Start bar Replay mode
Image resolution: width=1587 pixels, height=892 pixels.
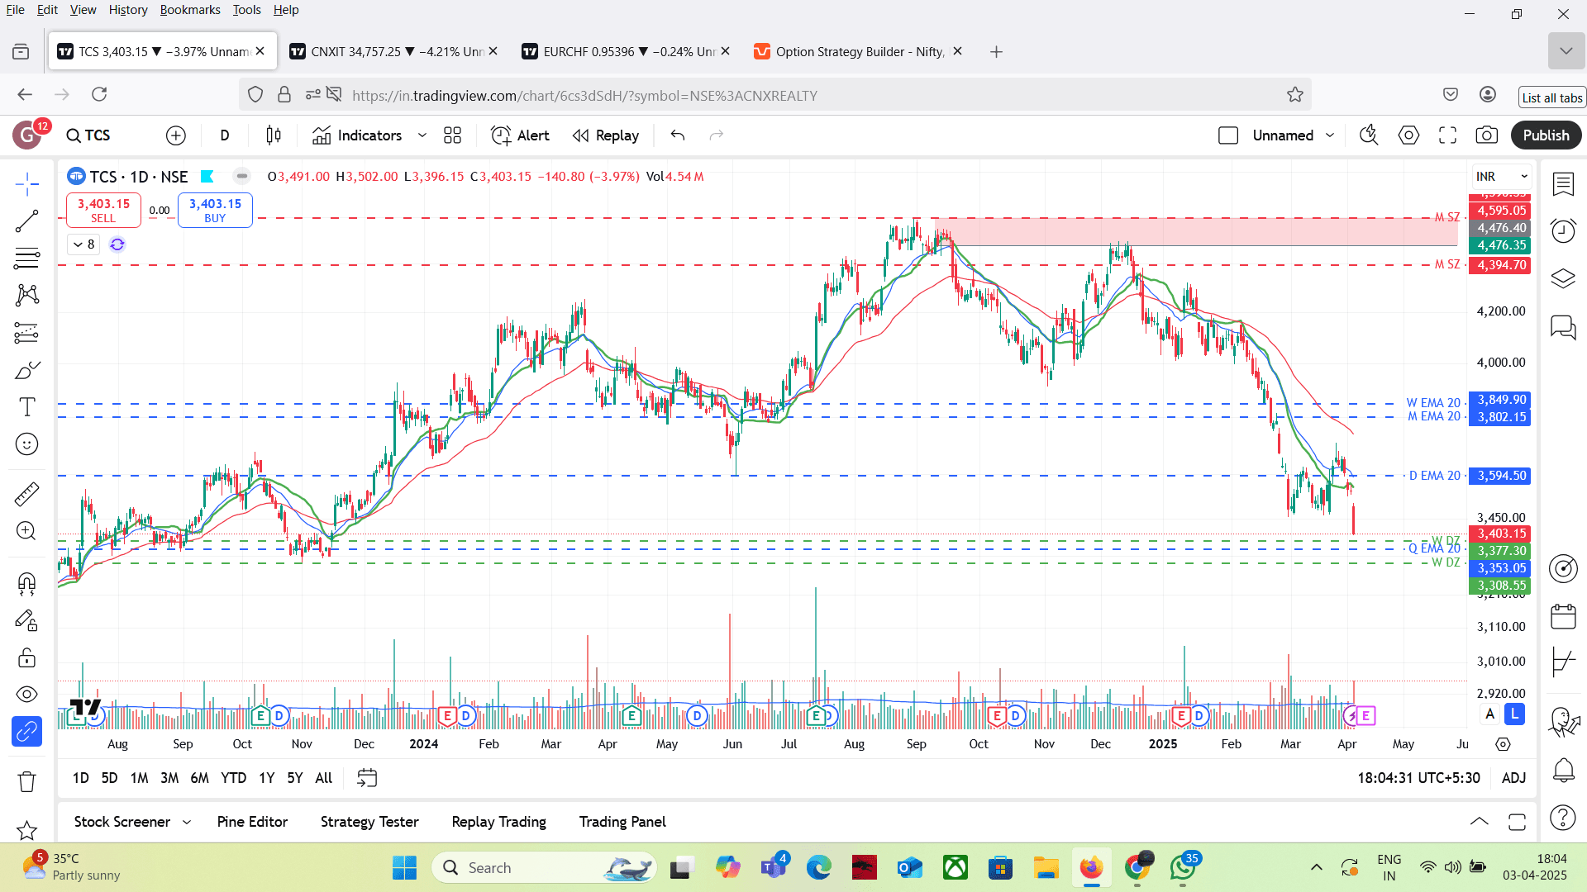606,135
